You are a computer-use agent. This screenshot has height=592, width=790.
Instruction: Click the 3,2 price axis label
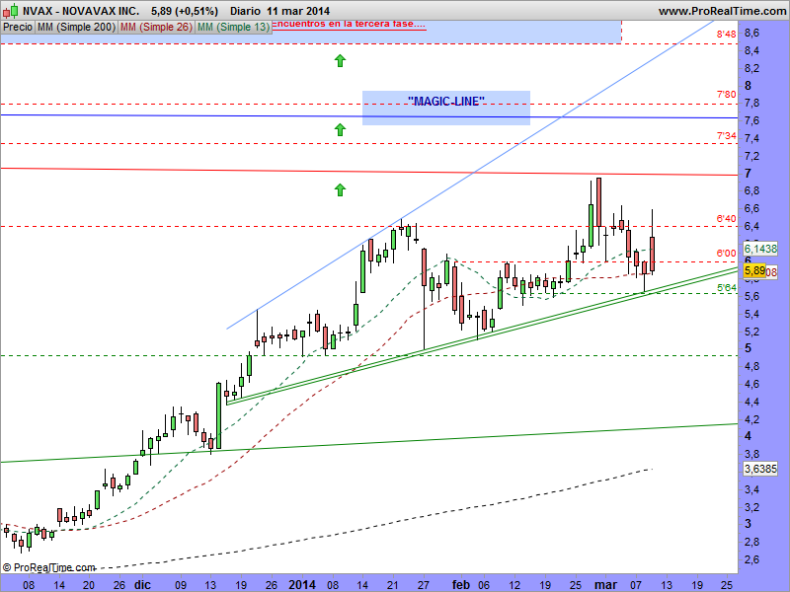pos(751,507)
